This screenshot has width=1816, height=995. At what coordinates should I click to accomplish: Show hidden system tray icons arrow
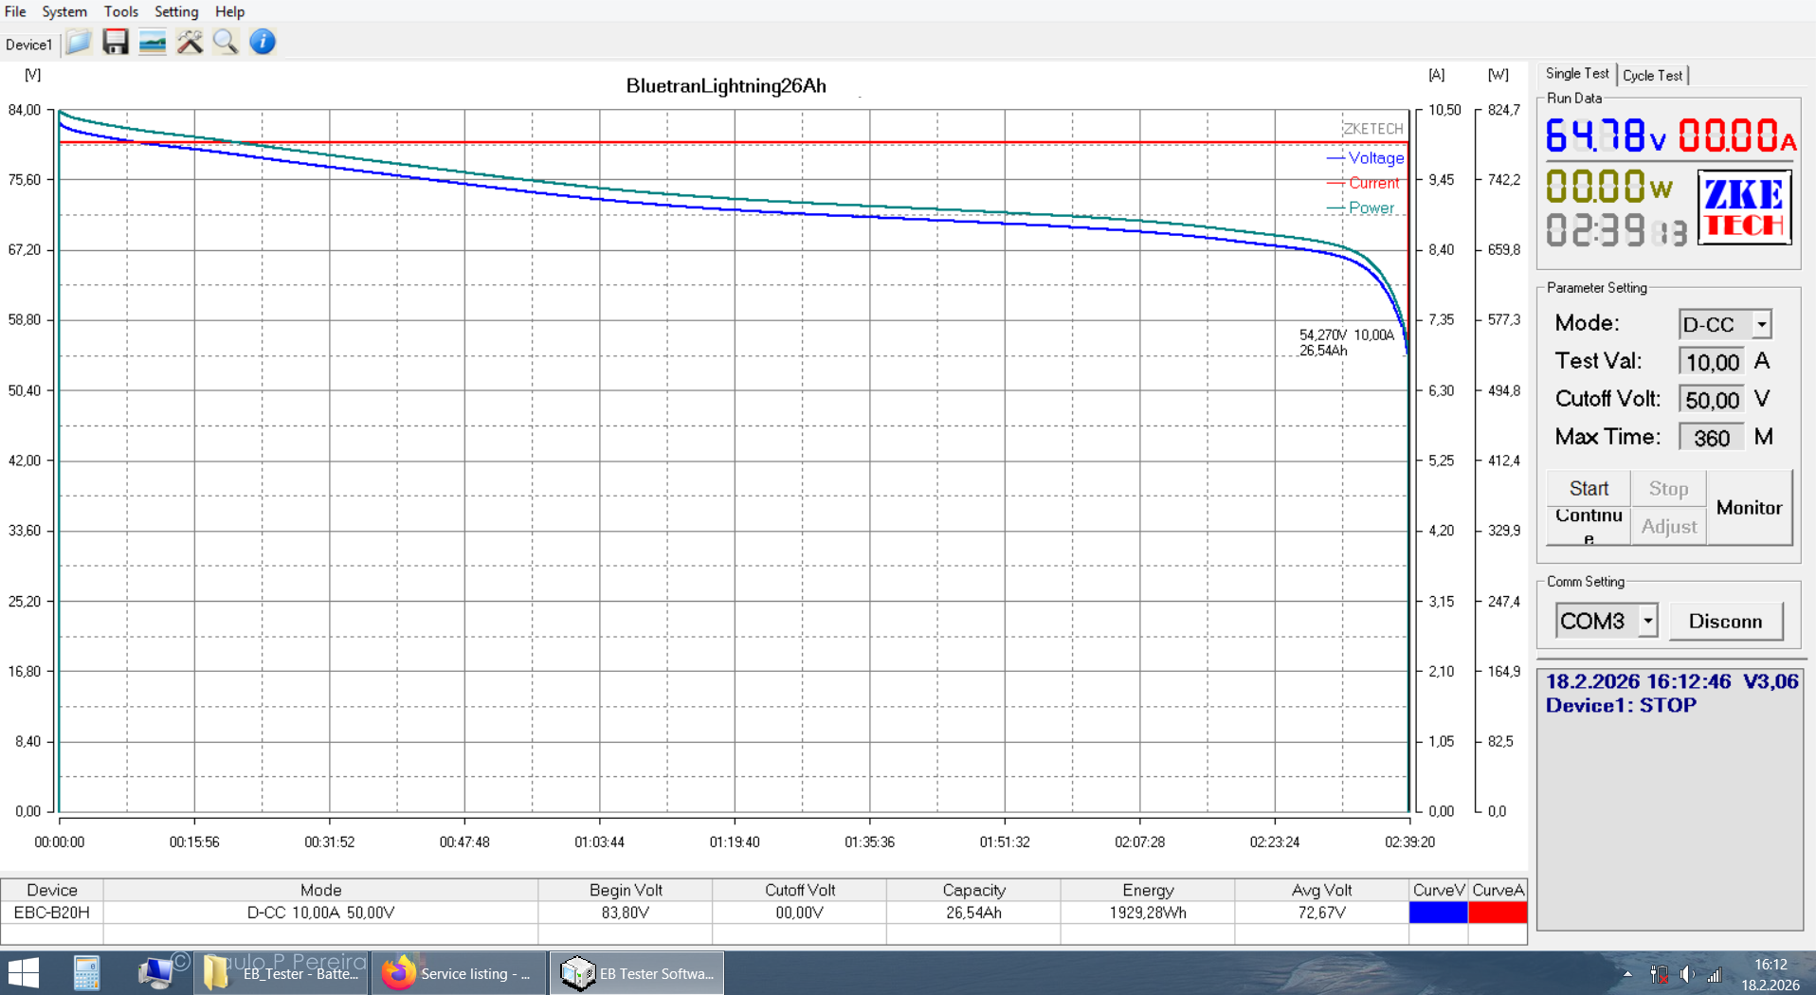click(1627, 974)
